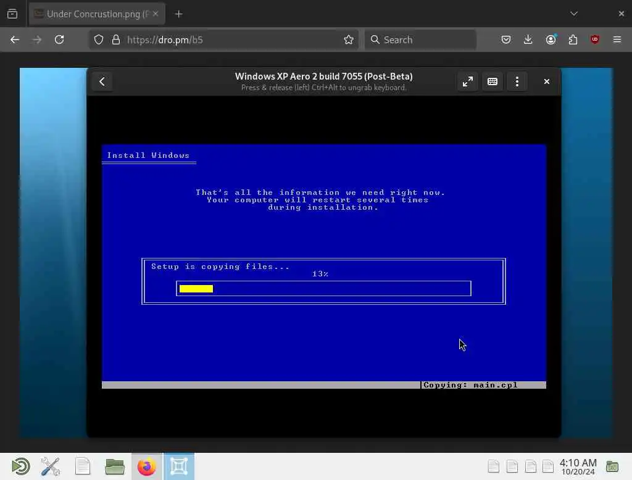Open the tools wrench-screwdriver icon in taskbar

pyautogui.click(x=51, y=466)
